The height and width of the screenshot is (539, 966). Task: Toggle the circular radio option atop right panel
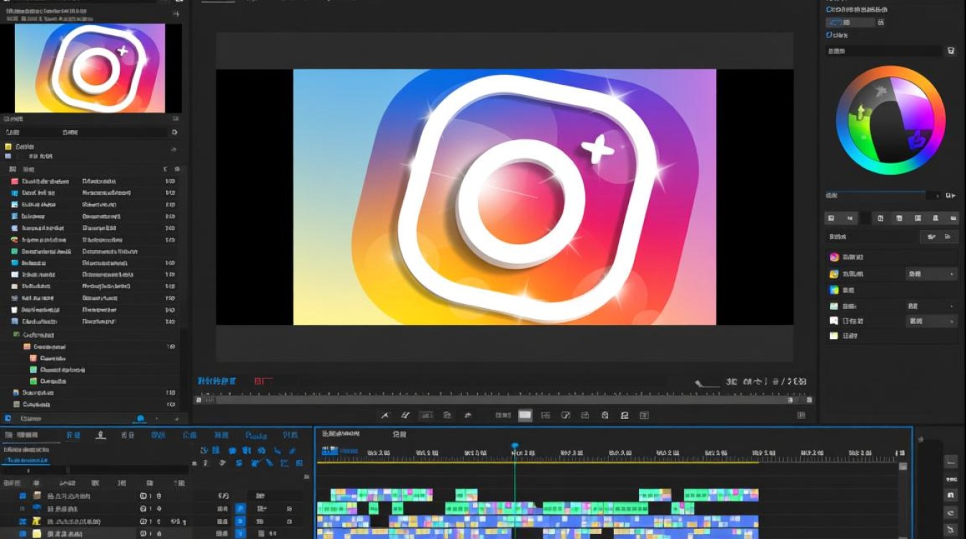point(829,10)
